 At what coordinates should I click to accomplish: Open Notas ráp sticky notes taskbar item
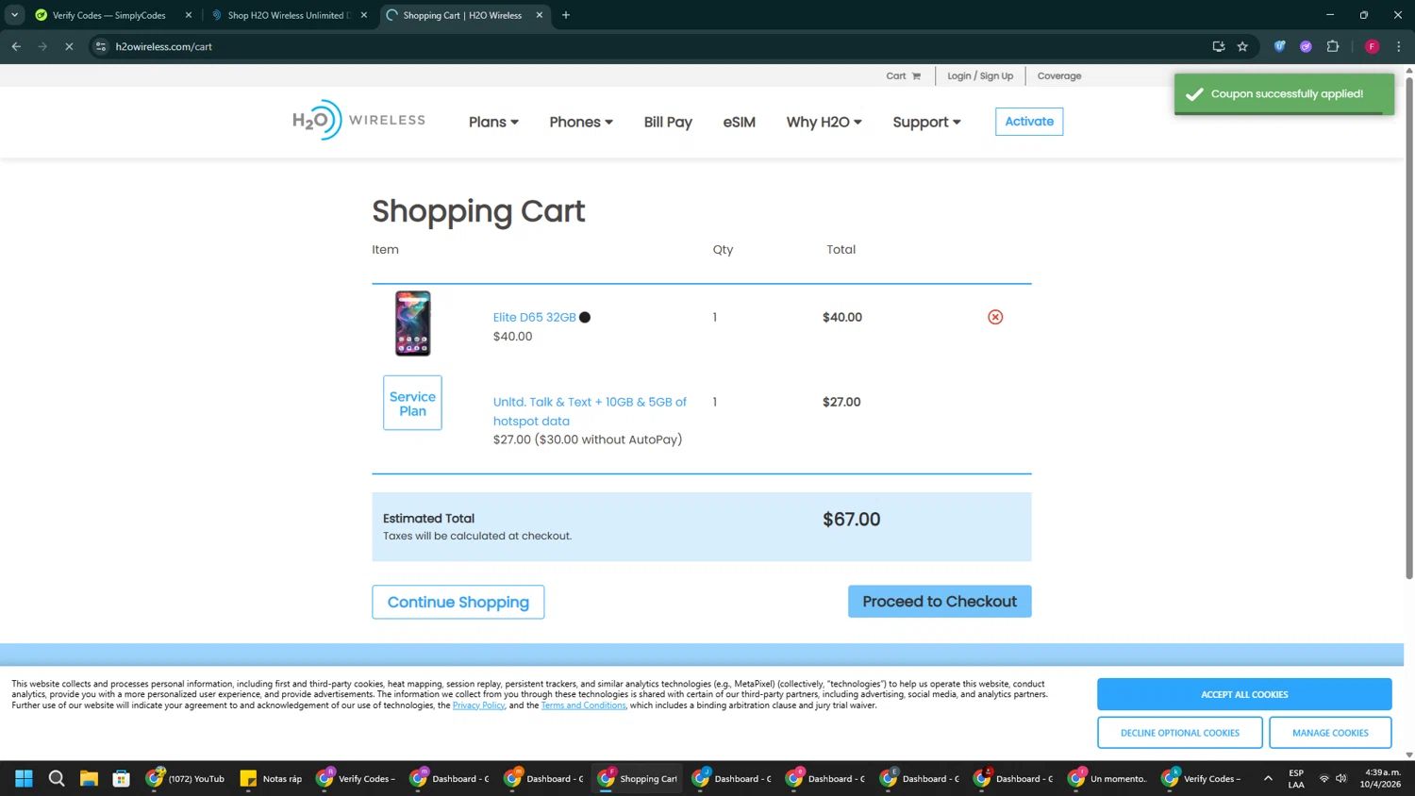coord(272,779)
